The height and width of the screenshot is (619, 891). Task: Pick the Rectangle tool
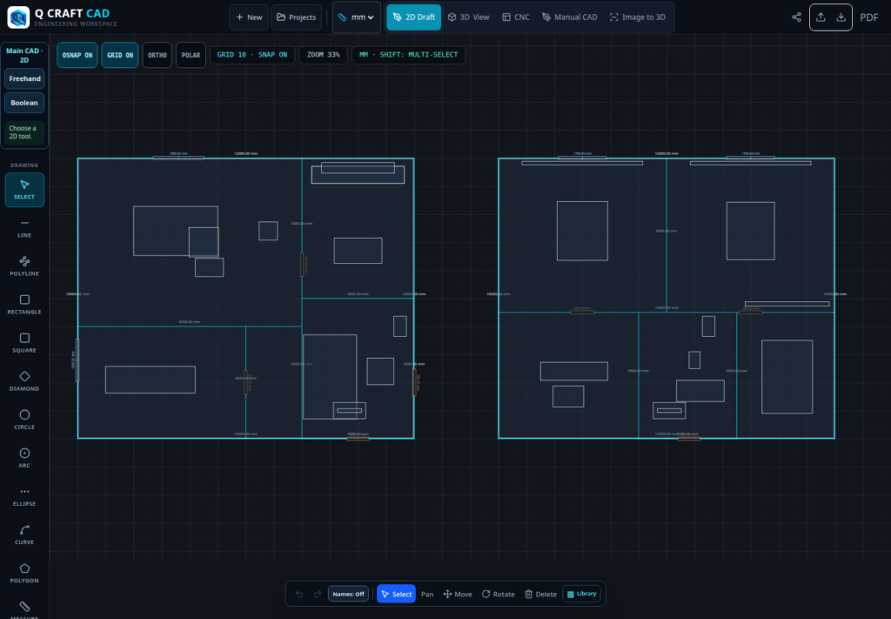tap(24, 305)
